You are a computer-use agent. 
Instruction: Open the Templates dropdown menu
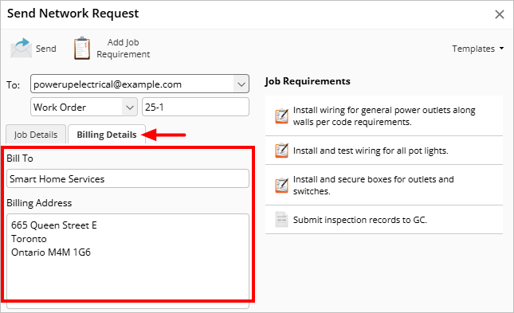[477, 49]
